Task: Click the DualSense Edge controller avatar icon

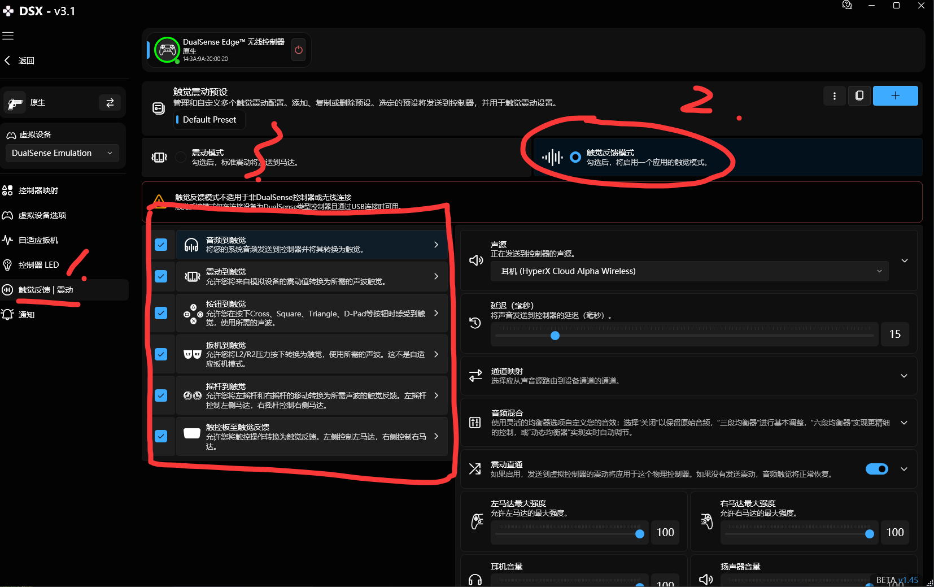Action: pos(167,50)
